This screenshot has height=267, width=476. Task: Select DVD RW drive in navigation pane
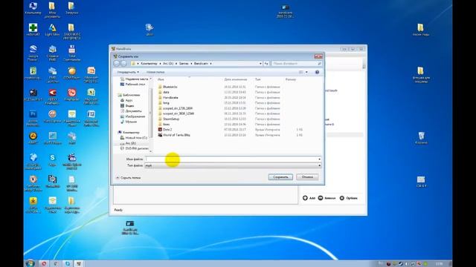tap(135, 148)
